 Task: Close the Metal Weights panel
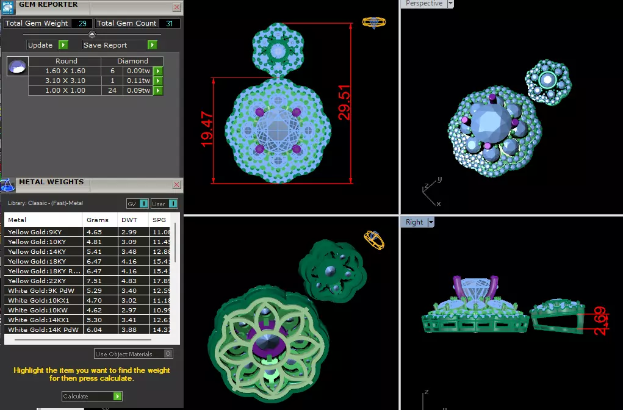point(177,185)
